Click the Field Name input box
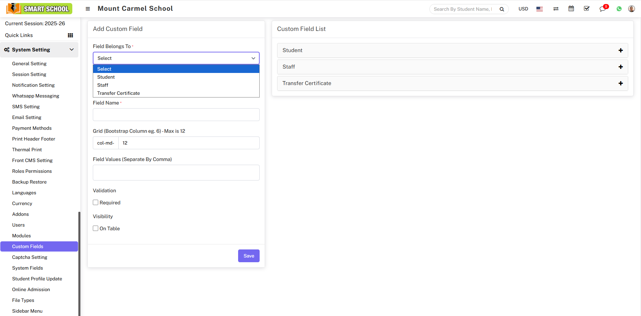This screenshot has width=641, height=316. coord(176,115)
